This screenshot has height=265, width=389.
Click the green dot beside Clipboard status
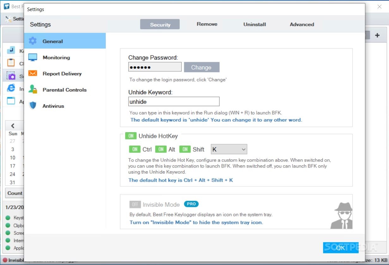tap(8, 226)
